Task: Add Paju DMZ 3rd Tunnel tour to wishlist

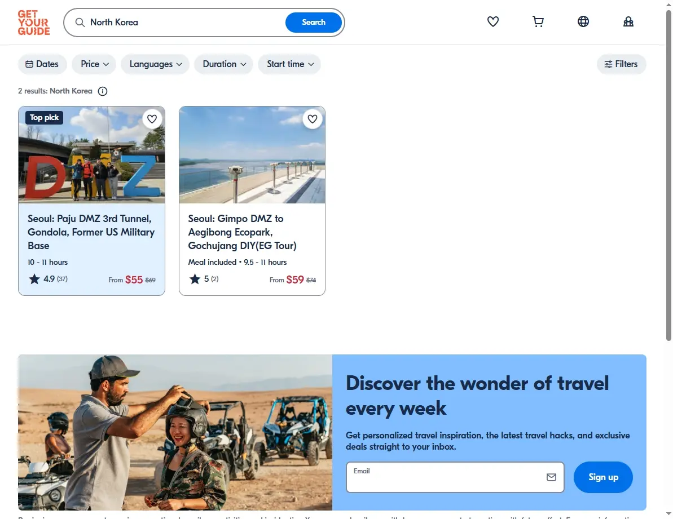Action: (152, 119)
